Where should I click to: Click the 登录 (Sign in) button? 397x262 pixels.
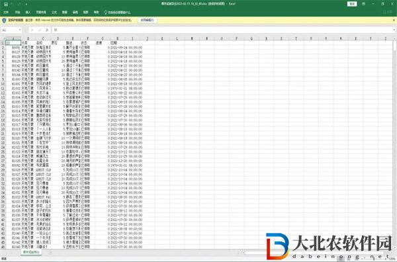pyautogui.click(x=352, y=4)
